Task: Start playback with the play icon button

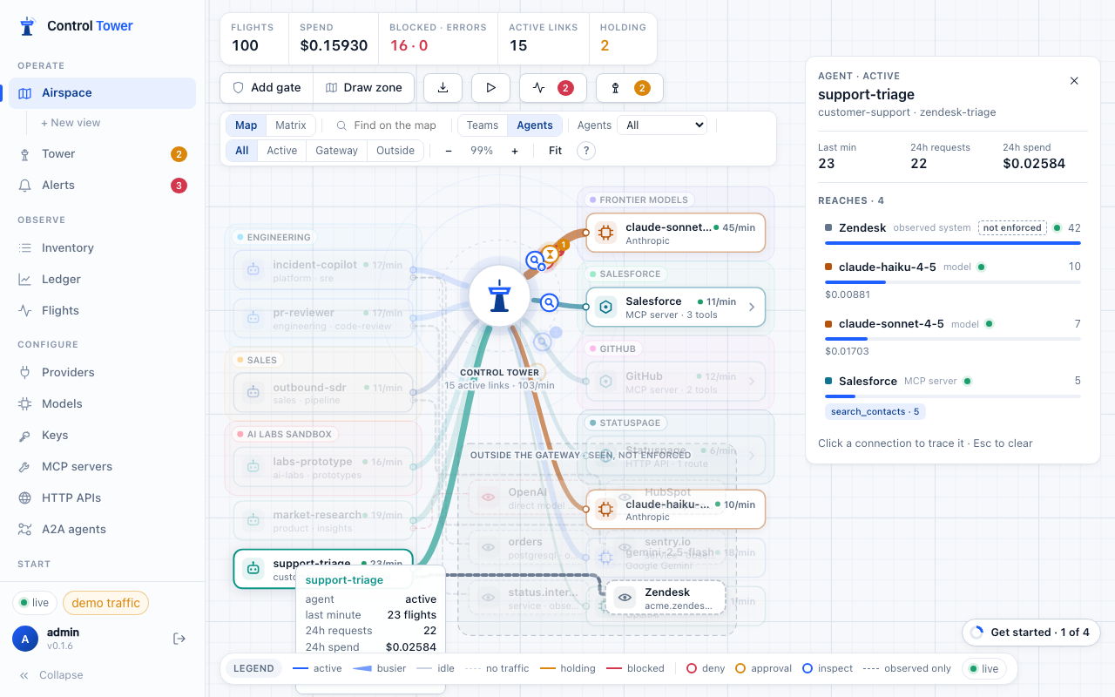Action: (x=490, y=88)
